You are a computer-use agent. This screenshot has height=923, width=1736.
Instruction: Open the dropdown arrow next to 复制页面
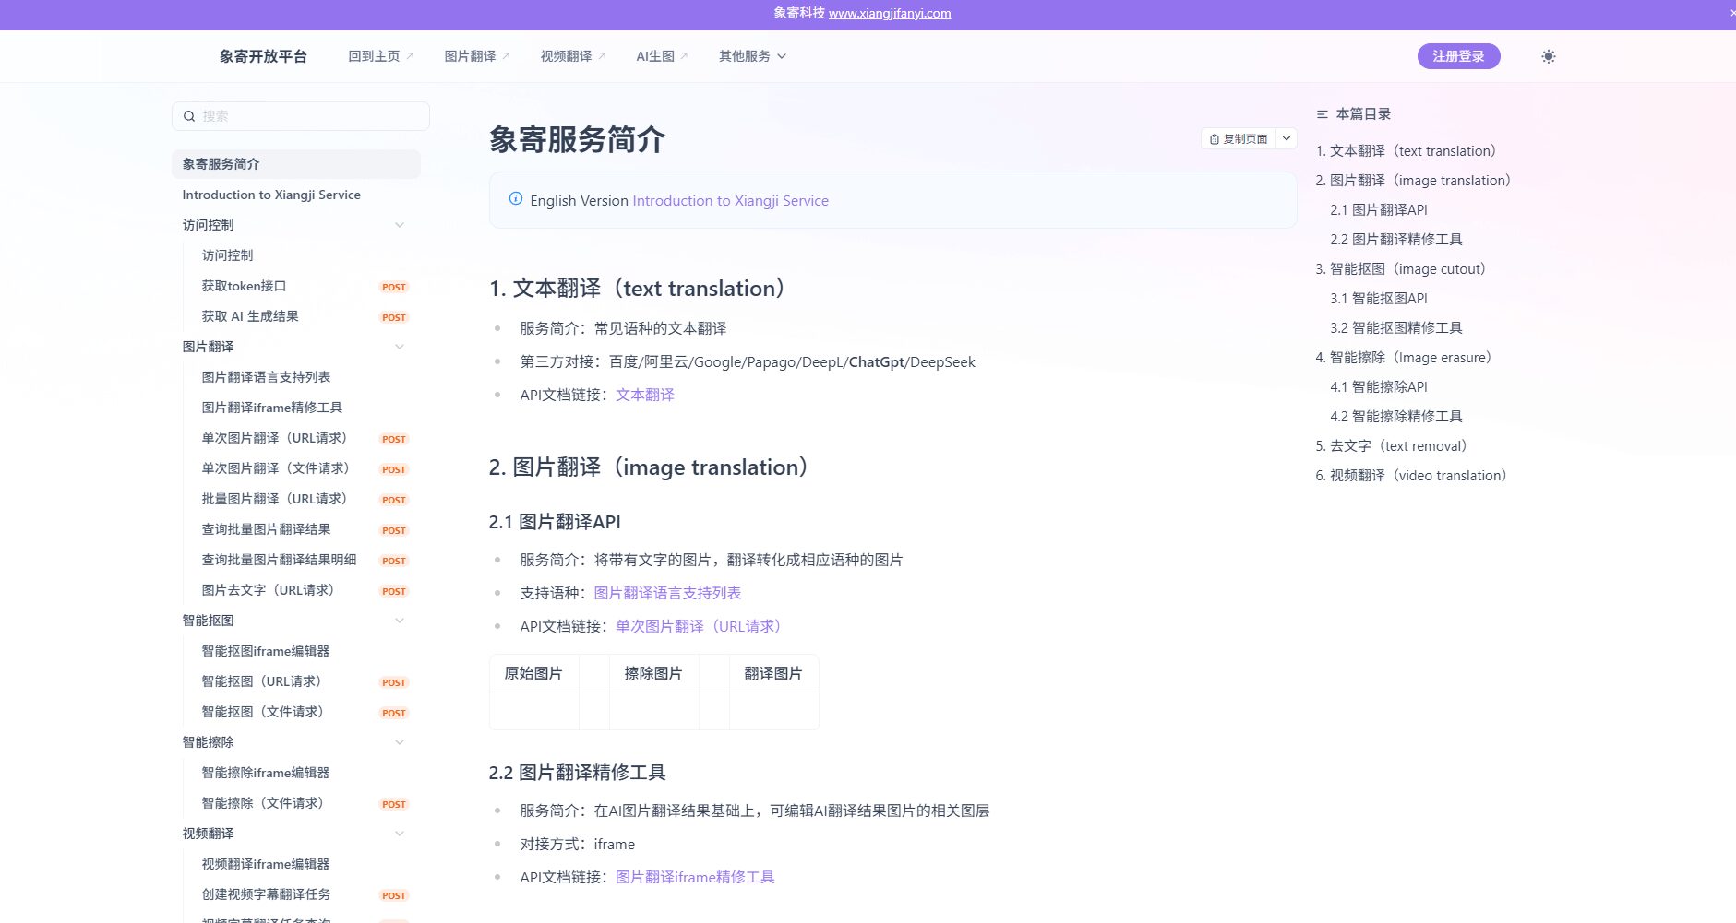point(1285,138)
